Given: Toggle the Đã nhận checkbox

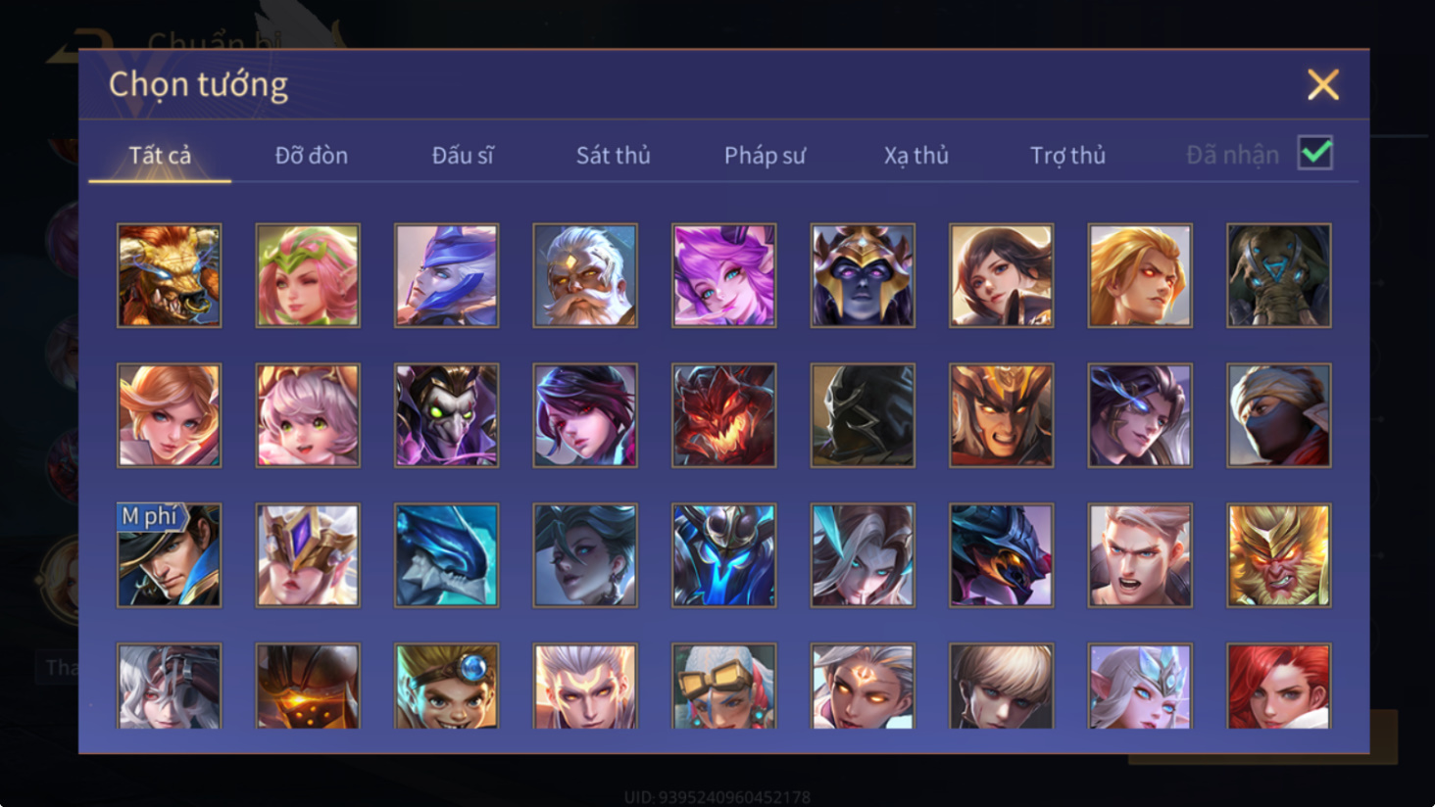Looking at the screenshot, I should pos(1314,153).
